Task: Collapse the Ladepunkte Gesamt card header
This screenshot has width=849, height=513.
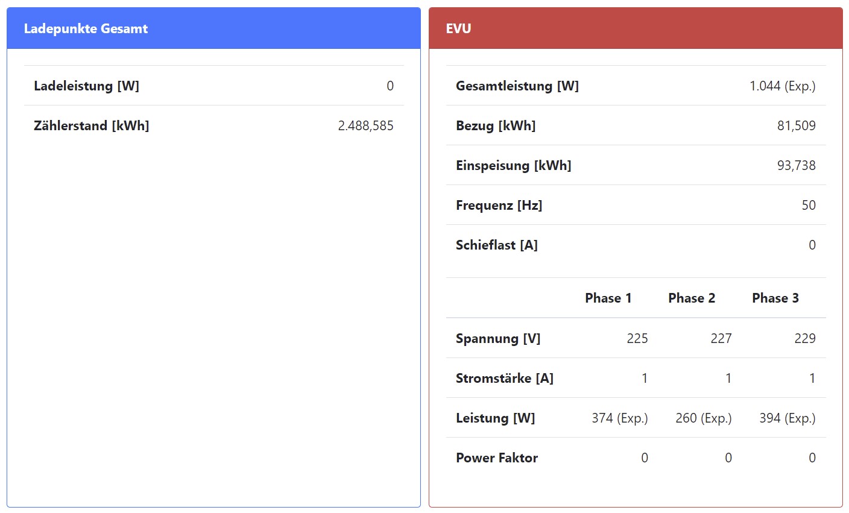Action: pos(213,28)
